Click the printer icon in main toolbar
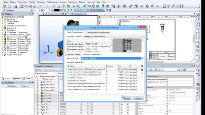The height and width of the screenshot is (115, 205). click(x=34, y=6)
